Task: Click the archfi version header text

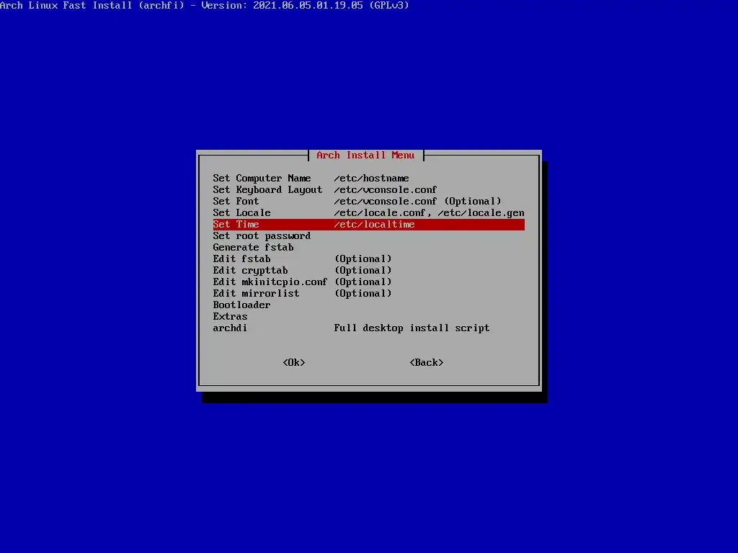Action: [204, 5]
